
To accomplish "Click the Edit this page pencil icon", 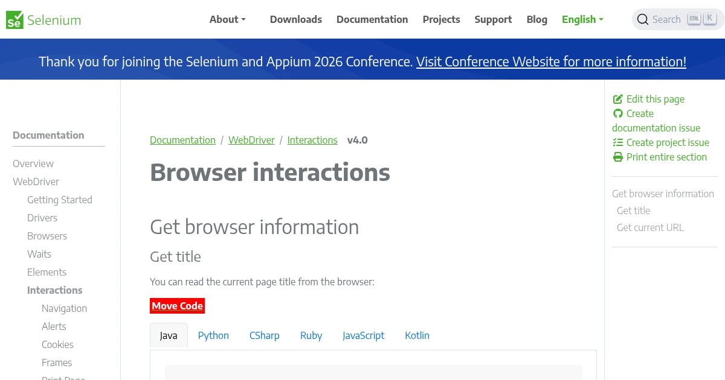I will [x=617, y=99].
